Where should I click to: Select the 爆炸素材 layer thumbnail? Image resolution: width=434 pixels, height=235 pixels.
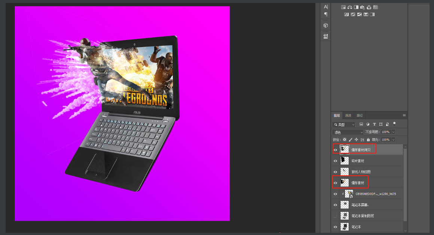tap(345, 182)
